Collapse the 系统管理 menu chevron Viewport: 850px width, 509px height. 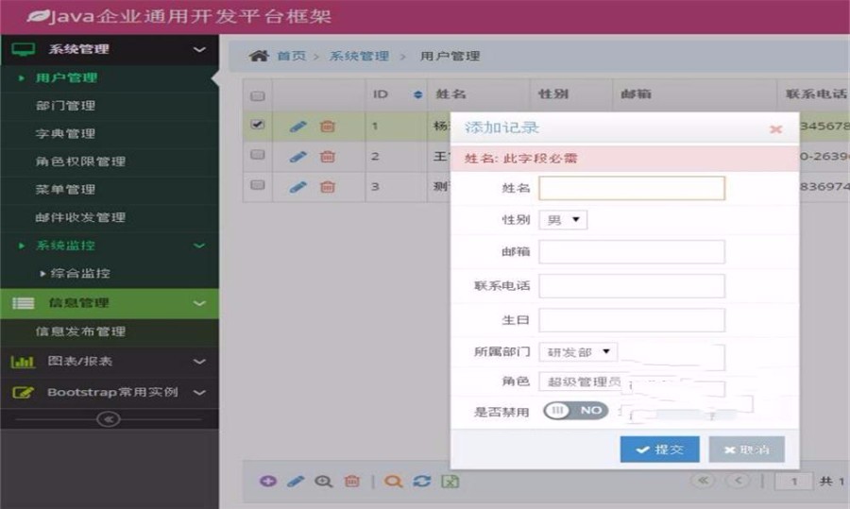(x=199, y=49)
